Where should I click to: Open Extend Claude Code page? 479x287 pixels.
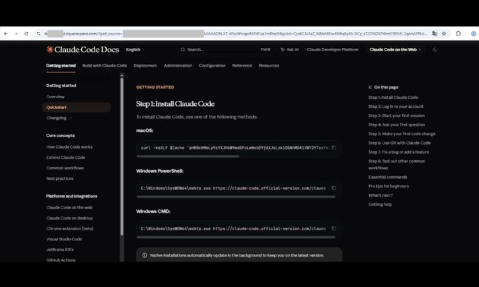(66, 158)
